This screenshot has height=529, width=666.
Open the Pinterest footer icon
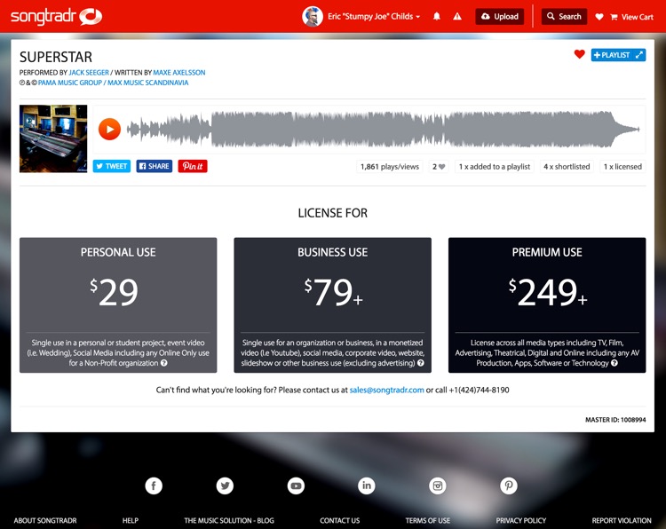tap(509, 486)
